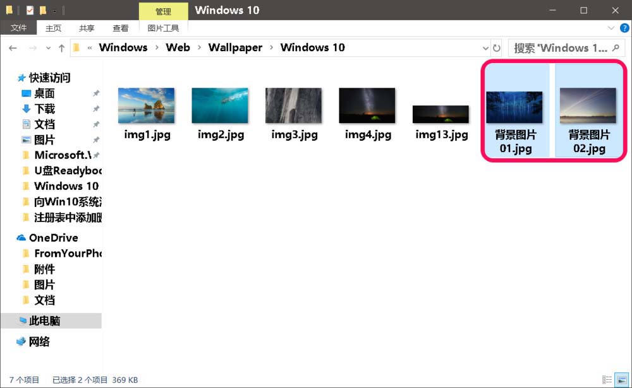
Task: Open 文档 folder under OneDrive
Action: (x=44, y=300)
